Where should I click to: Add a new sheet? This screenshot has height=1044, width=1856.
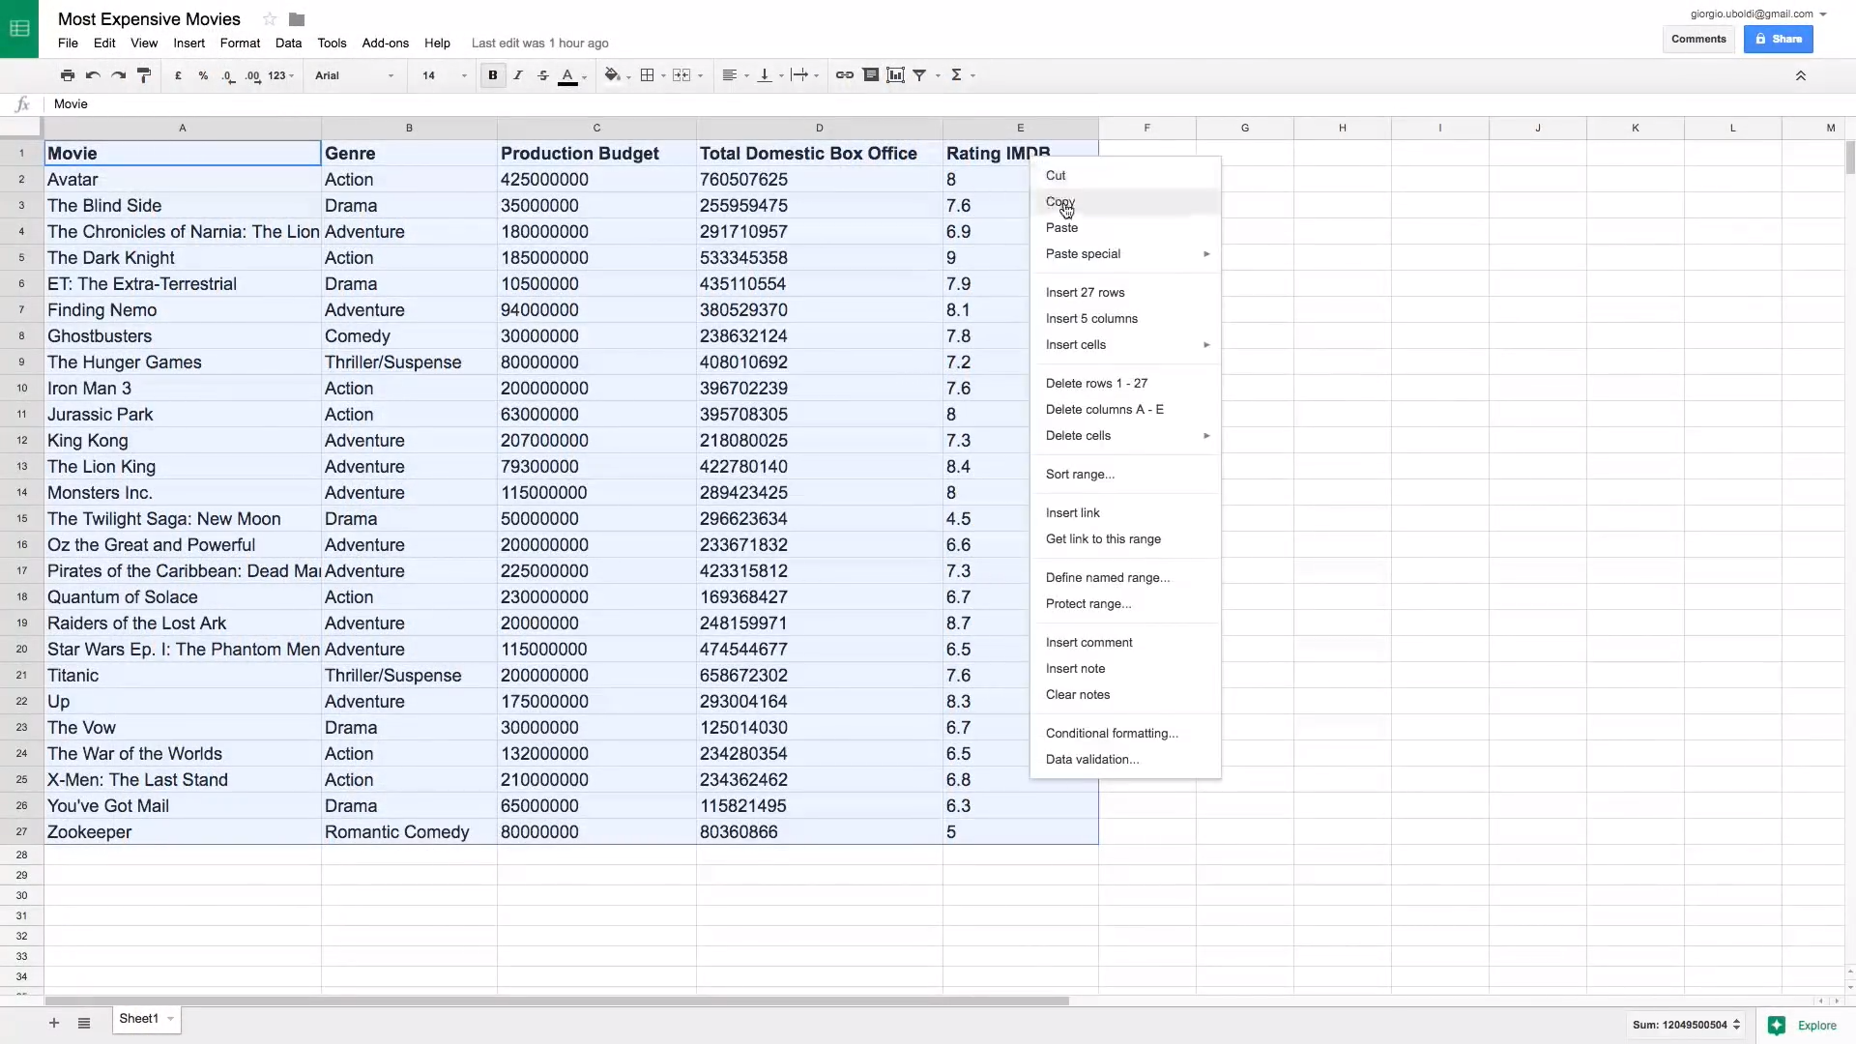[x=54, y=1024]
